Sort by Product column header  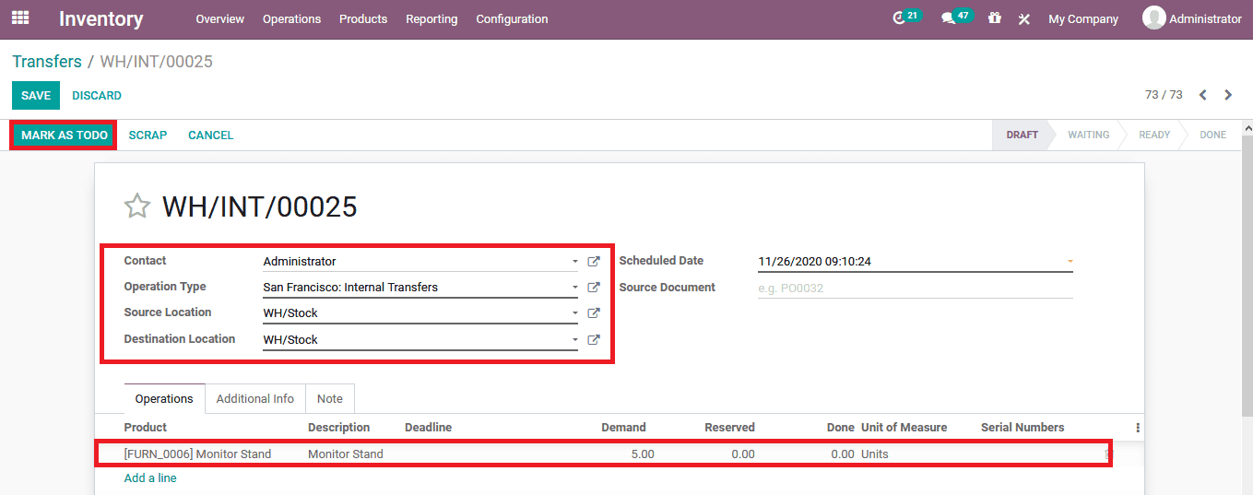click(x=146, y=428)
